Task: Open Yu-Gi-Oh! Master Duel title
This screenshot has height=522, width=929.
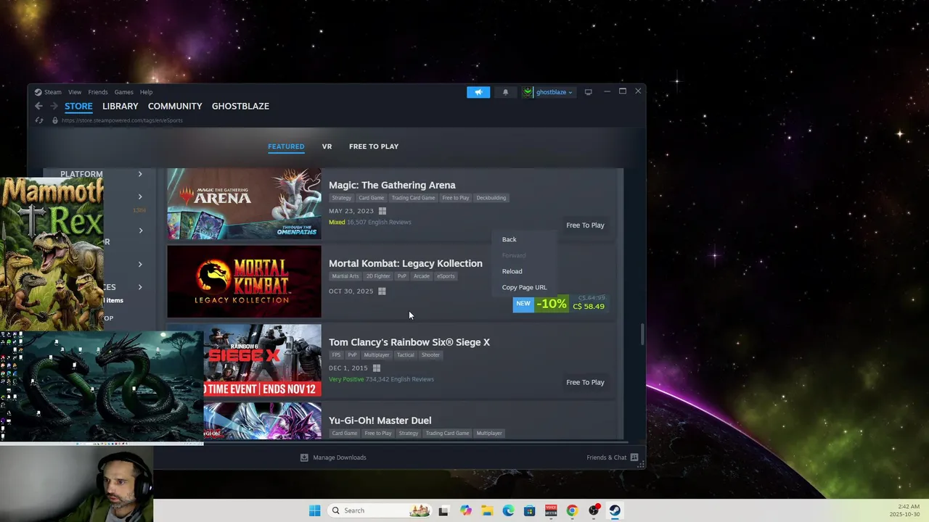Action: click(380, 420)
